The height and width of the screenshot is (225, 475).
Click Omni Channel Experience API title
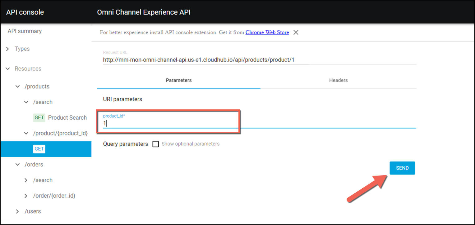[144, 12]
